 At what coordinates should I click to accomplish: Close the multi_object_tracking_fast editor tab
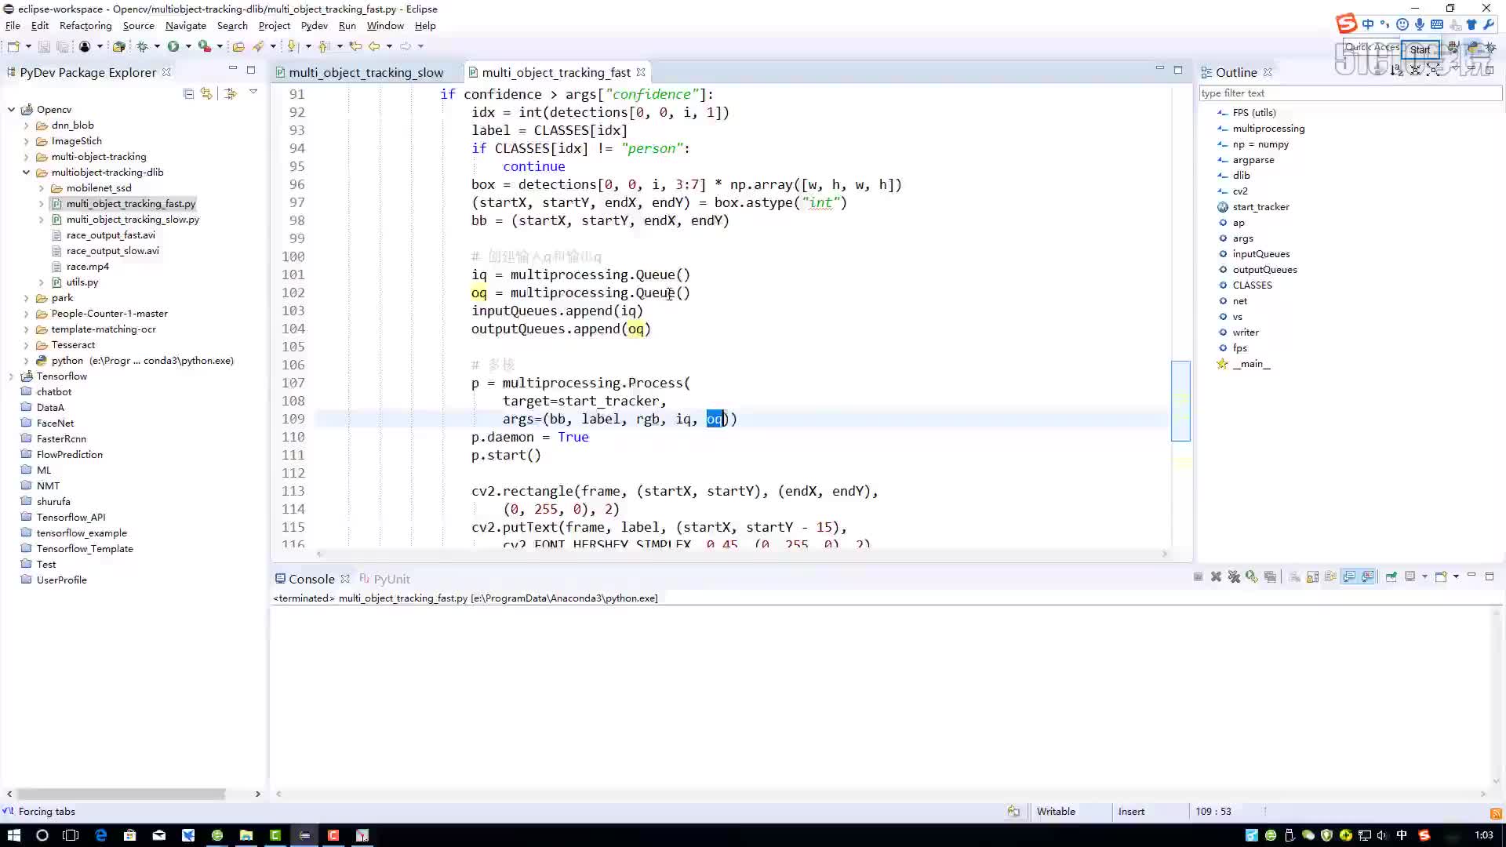click(641, 72)
